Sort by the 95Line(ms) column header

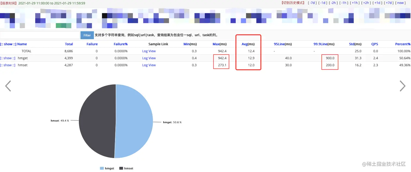pos(283,44)
